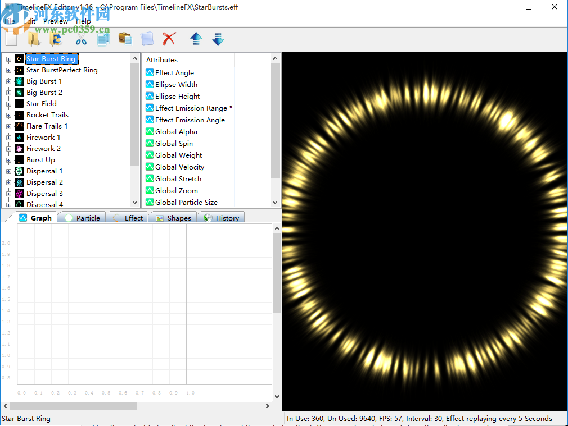Click the blue down arrow icon
Image resolution: width=568 pixels, height=426 pixels.
coord(218,39)
